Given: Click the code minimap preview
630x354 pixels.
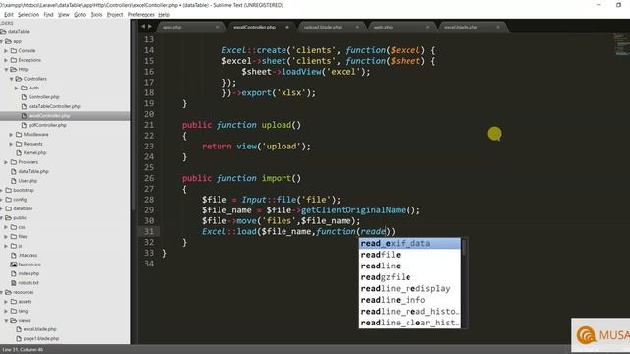Looking at the screenshot, I should (621, 44).
